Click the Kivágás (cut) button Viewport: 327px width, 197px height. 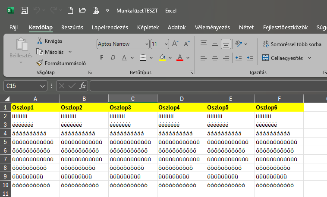(x=50, y=41)
